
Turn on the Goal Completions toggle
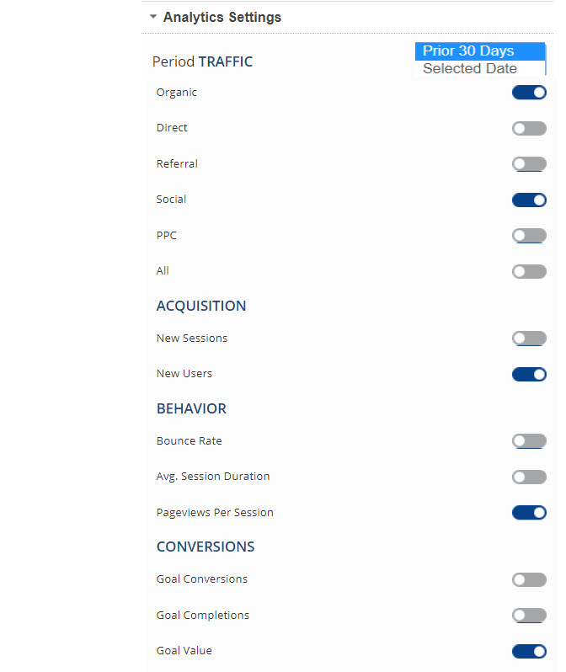(529, 616)
